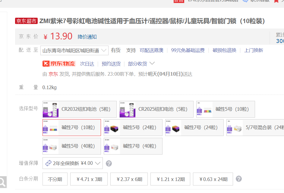Click the ZMI紫米7号彩虹电池 product title
The width and height of the screenshot is (284, 193).
tap(152, 21)
